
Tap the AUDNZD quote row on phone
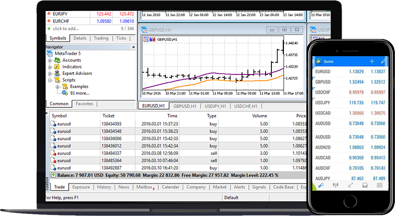[350, 147]
